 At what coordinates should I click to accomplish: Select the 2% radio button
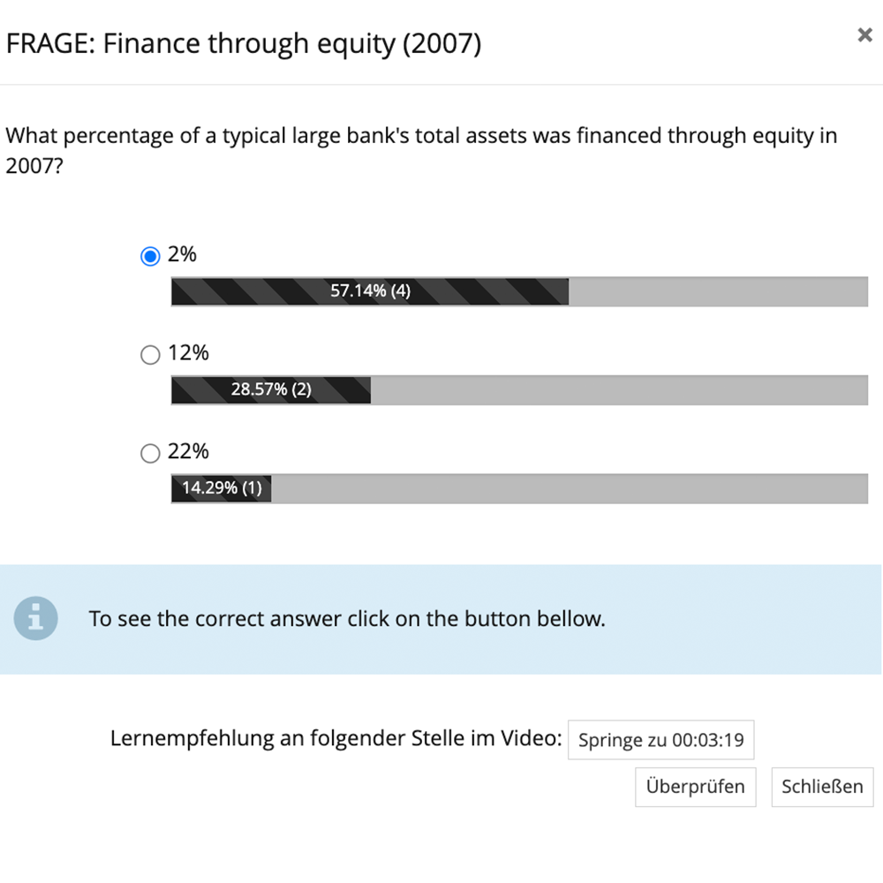[150, 256]
